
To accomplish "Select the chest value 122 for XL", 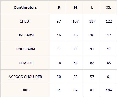I will pyautogui.click(x=109, y=21).
